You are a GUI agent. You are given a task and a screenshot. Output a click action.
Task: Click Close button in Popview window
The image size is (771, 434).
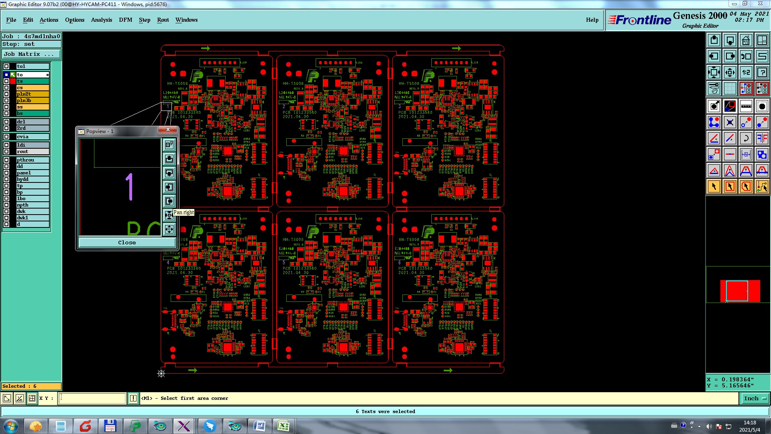pyautogui.click(x=127, y=242)
